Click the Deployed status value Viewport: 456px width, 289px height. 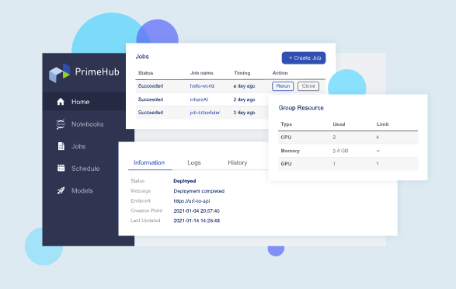coord(185,181)
